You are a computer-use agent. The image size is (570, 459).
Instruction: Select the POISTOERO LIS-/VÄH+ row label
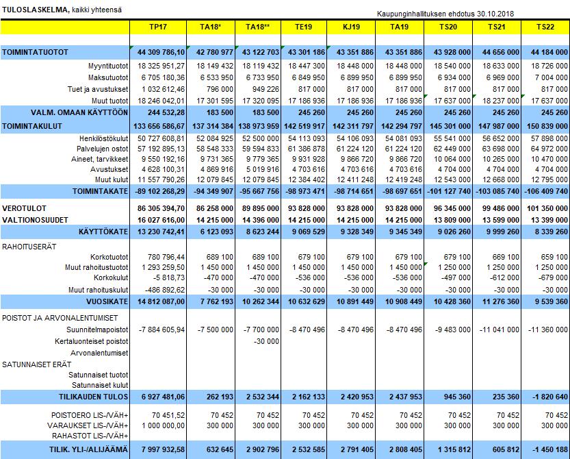[90, 415]
